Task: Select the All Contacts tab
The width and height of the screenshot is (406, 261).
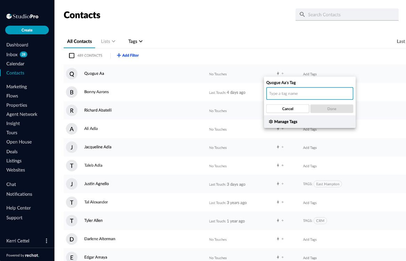Action: coord(79,41)
